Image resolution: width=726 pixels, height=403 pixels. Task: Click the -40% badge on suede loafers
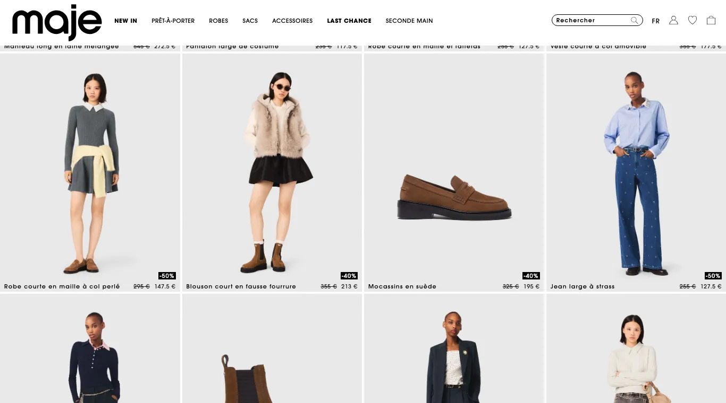tap(531, 276)
